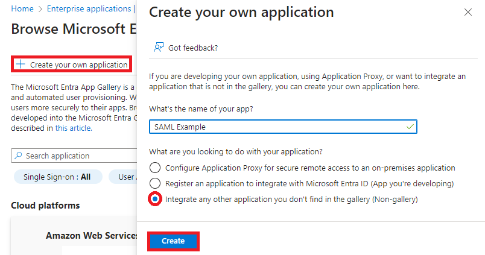Go to Enterprise applications breadcrumb

(x=89, y=8)
